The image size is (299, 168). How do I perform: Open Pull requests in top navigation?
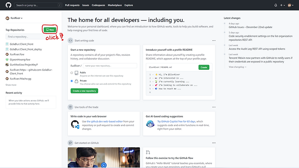coord(72,5)
